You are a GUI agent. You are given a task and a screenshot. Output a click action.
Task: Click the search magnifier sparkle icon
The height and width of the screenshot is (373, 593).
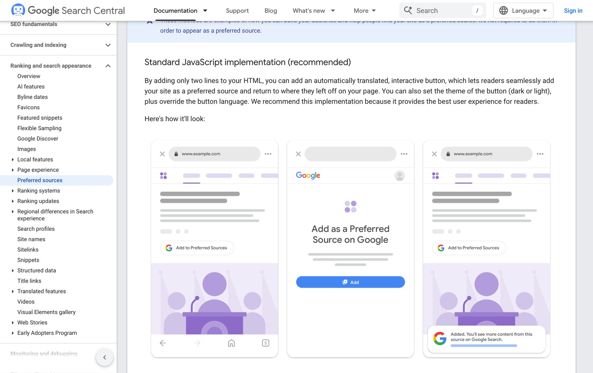pos(408,10)
